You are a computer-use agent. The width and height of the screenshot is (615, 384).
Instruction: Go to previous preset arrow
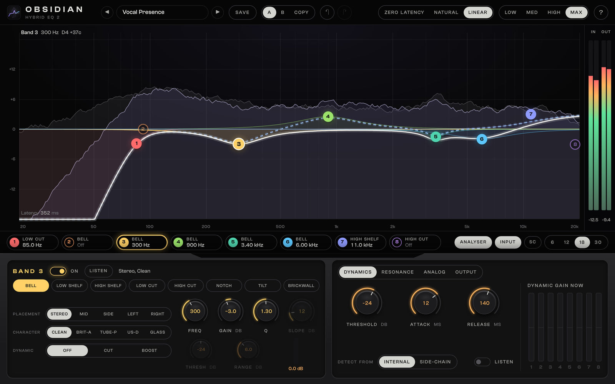107,12
